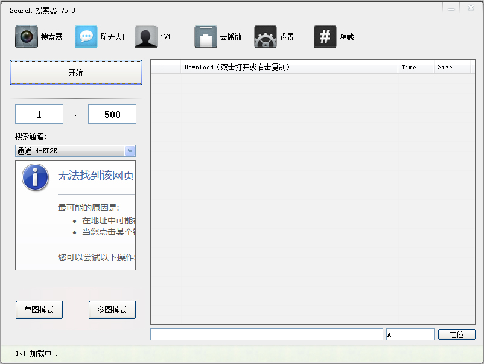This screenshot has height=364, width=484.
Task: Focus the range start field showing 1
Action: (x=39, y=114)
